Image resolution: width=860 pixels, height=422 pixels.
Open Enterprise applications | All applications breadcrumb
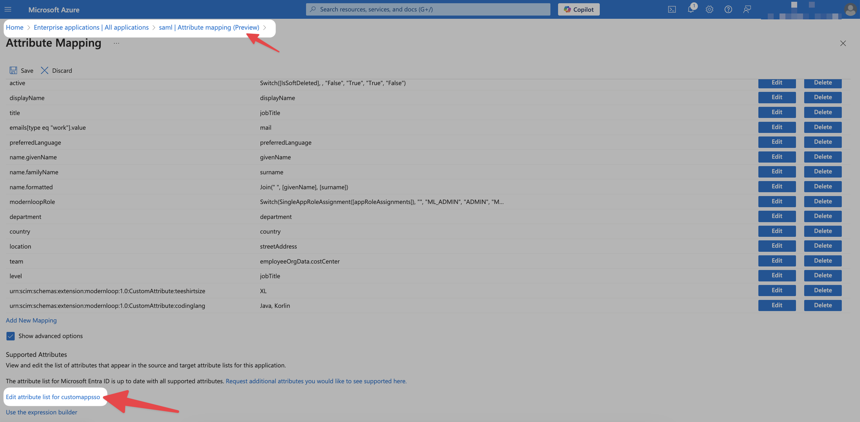point(91,27)
